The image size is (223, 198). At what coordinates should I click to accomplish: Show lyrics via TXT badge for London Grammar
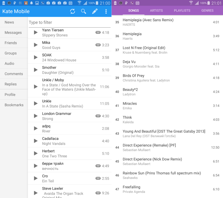[x=98, y=116]
